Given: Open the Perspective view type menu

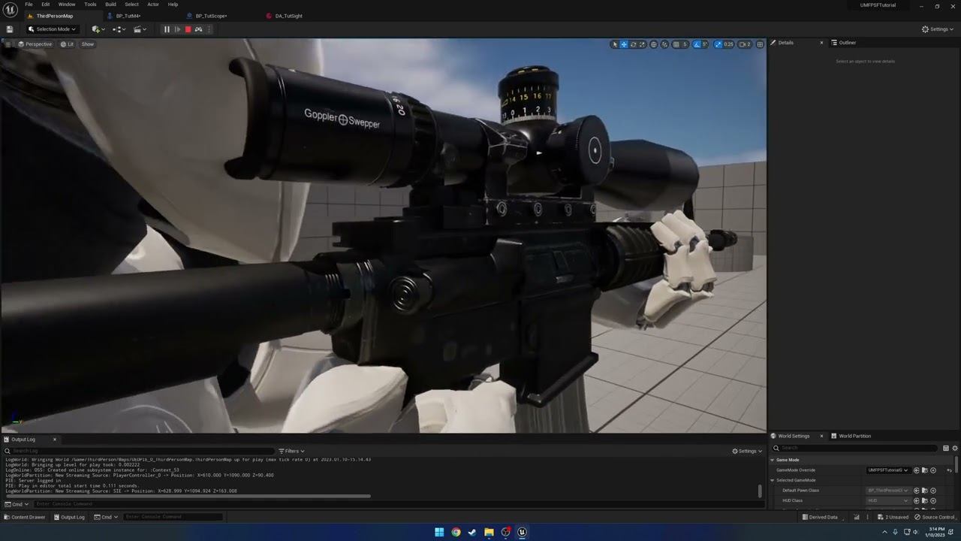Looking at the screenshot, I should coord(35,44).
